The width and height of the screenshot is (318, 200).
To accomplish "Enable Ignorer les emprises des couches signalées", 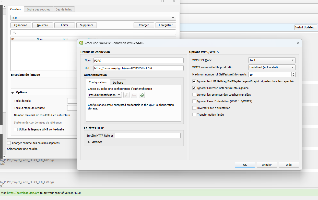I will (x=194, y=95).
